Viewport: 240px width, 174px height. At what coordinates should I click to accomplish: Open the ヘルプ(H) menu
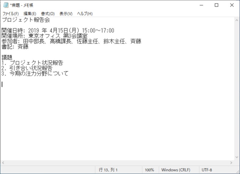click(x=85, y=14)
